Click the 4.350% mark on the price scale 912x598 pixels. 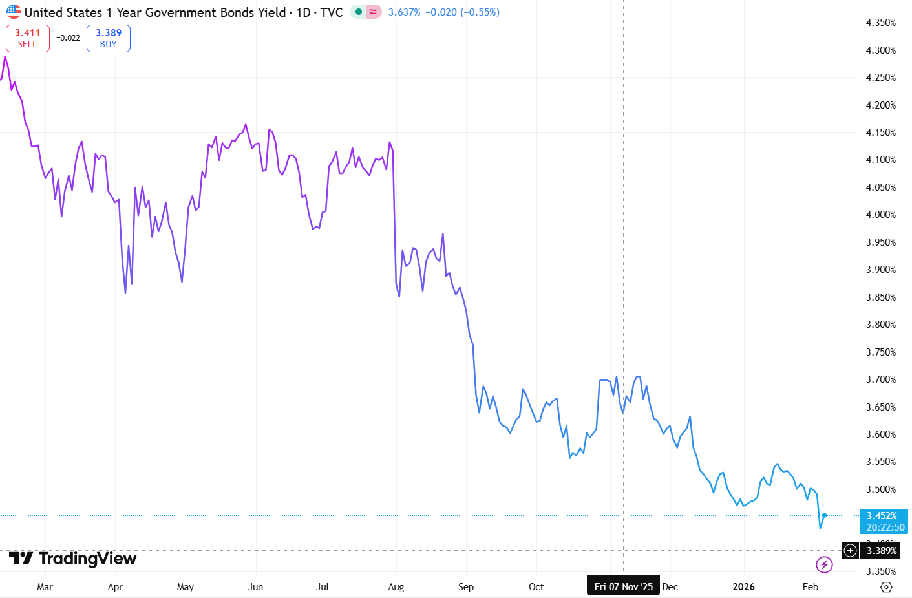880,23
